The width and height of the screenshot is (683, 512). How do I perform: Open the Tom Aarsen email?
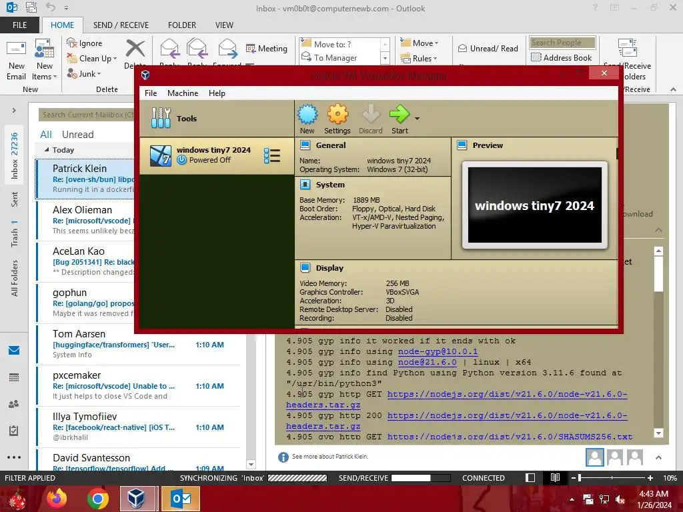(139, 344)
